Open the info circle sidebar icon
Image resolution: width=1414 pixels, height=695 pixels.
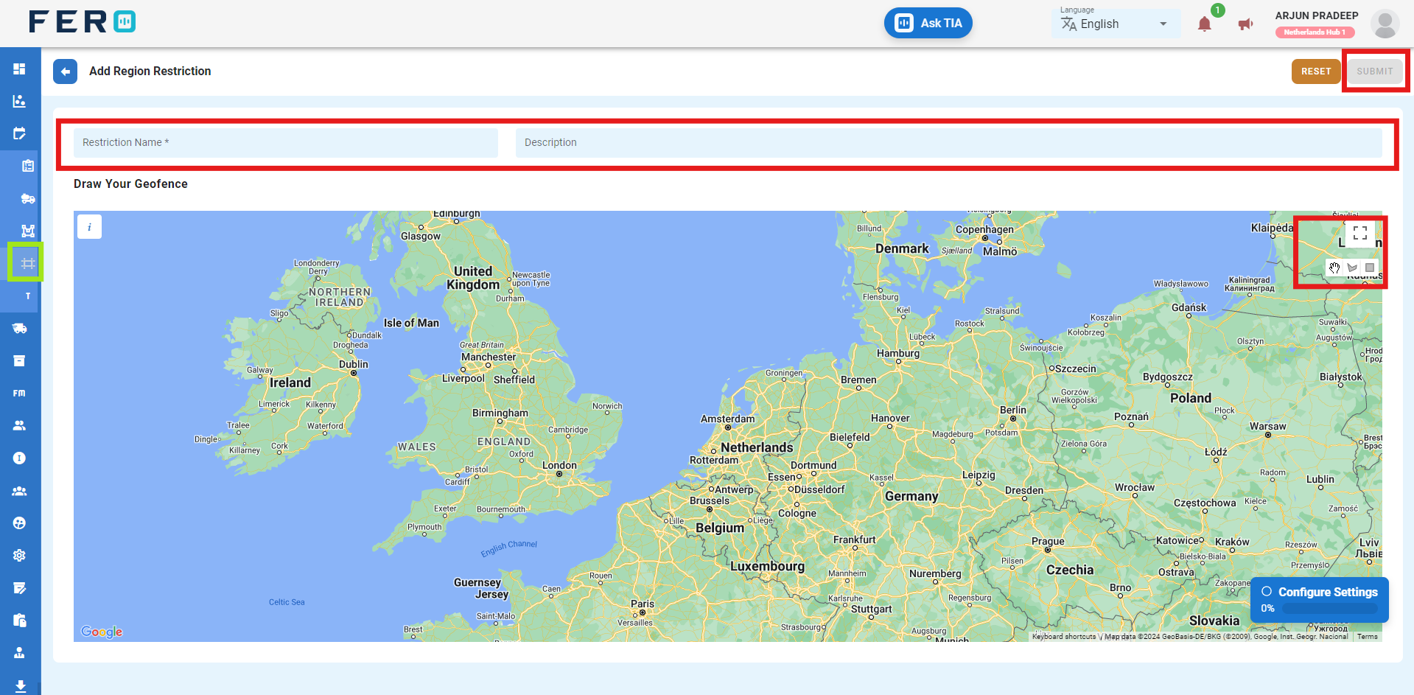click(19, 458)
